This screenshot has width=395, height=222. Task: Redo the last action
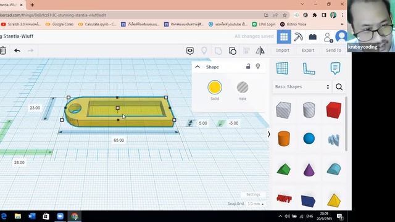(x=30, y=51)
